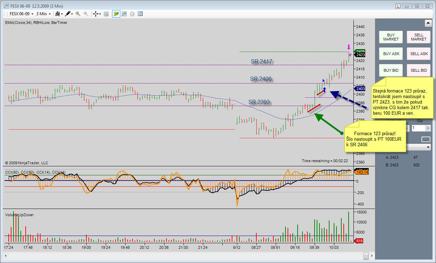The width and height of the screenshot is (436, 263).
Task: Click the blue 2403 EMA price marker
Action: 360,89
